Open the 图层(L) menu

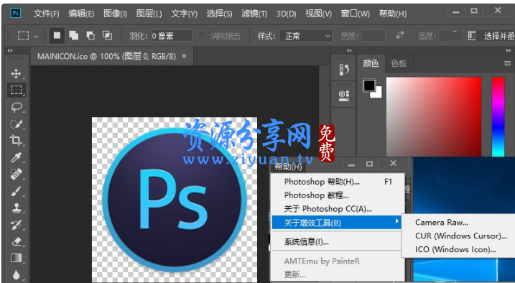click(149, 14)
